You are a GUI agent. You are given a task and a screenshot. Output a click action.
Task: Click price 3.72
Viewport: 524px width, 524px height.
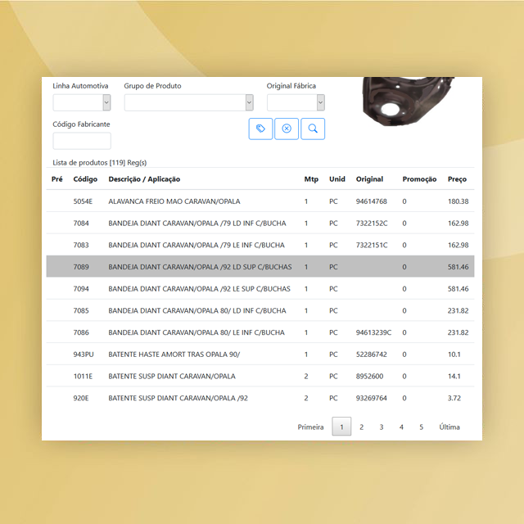pos(454,398)
